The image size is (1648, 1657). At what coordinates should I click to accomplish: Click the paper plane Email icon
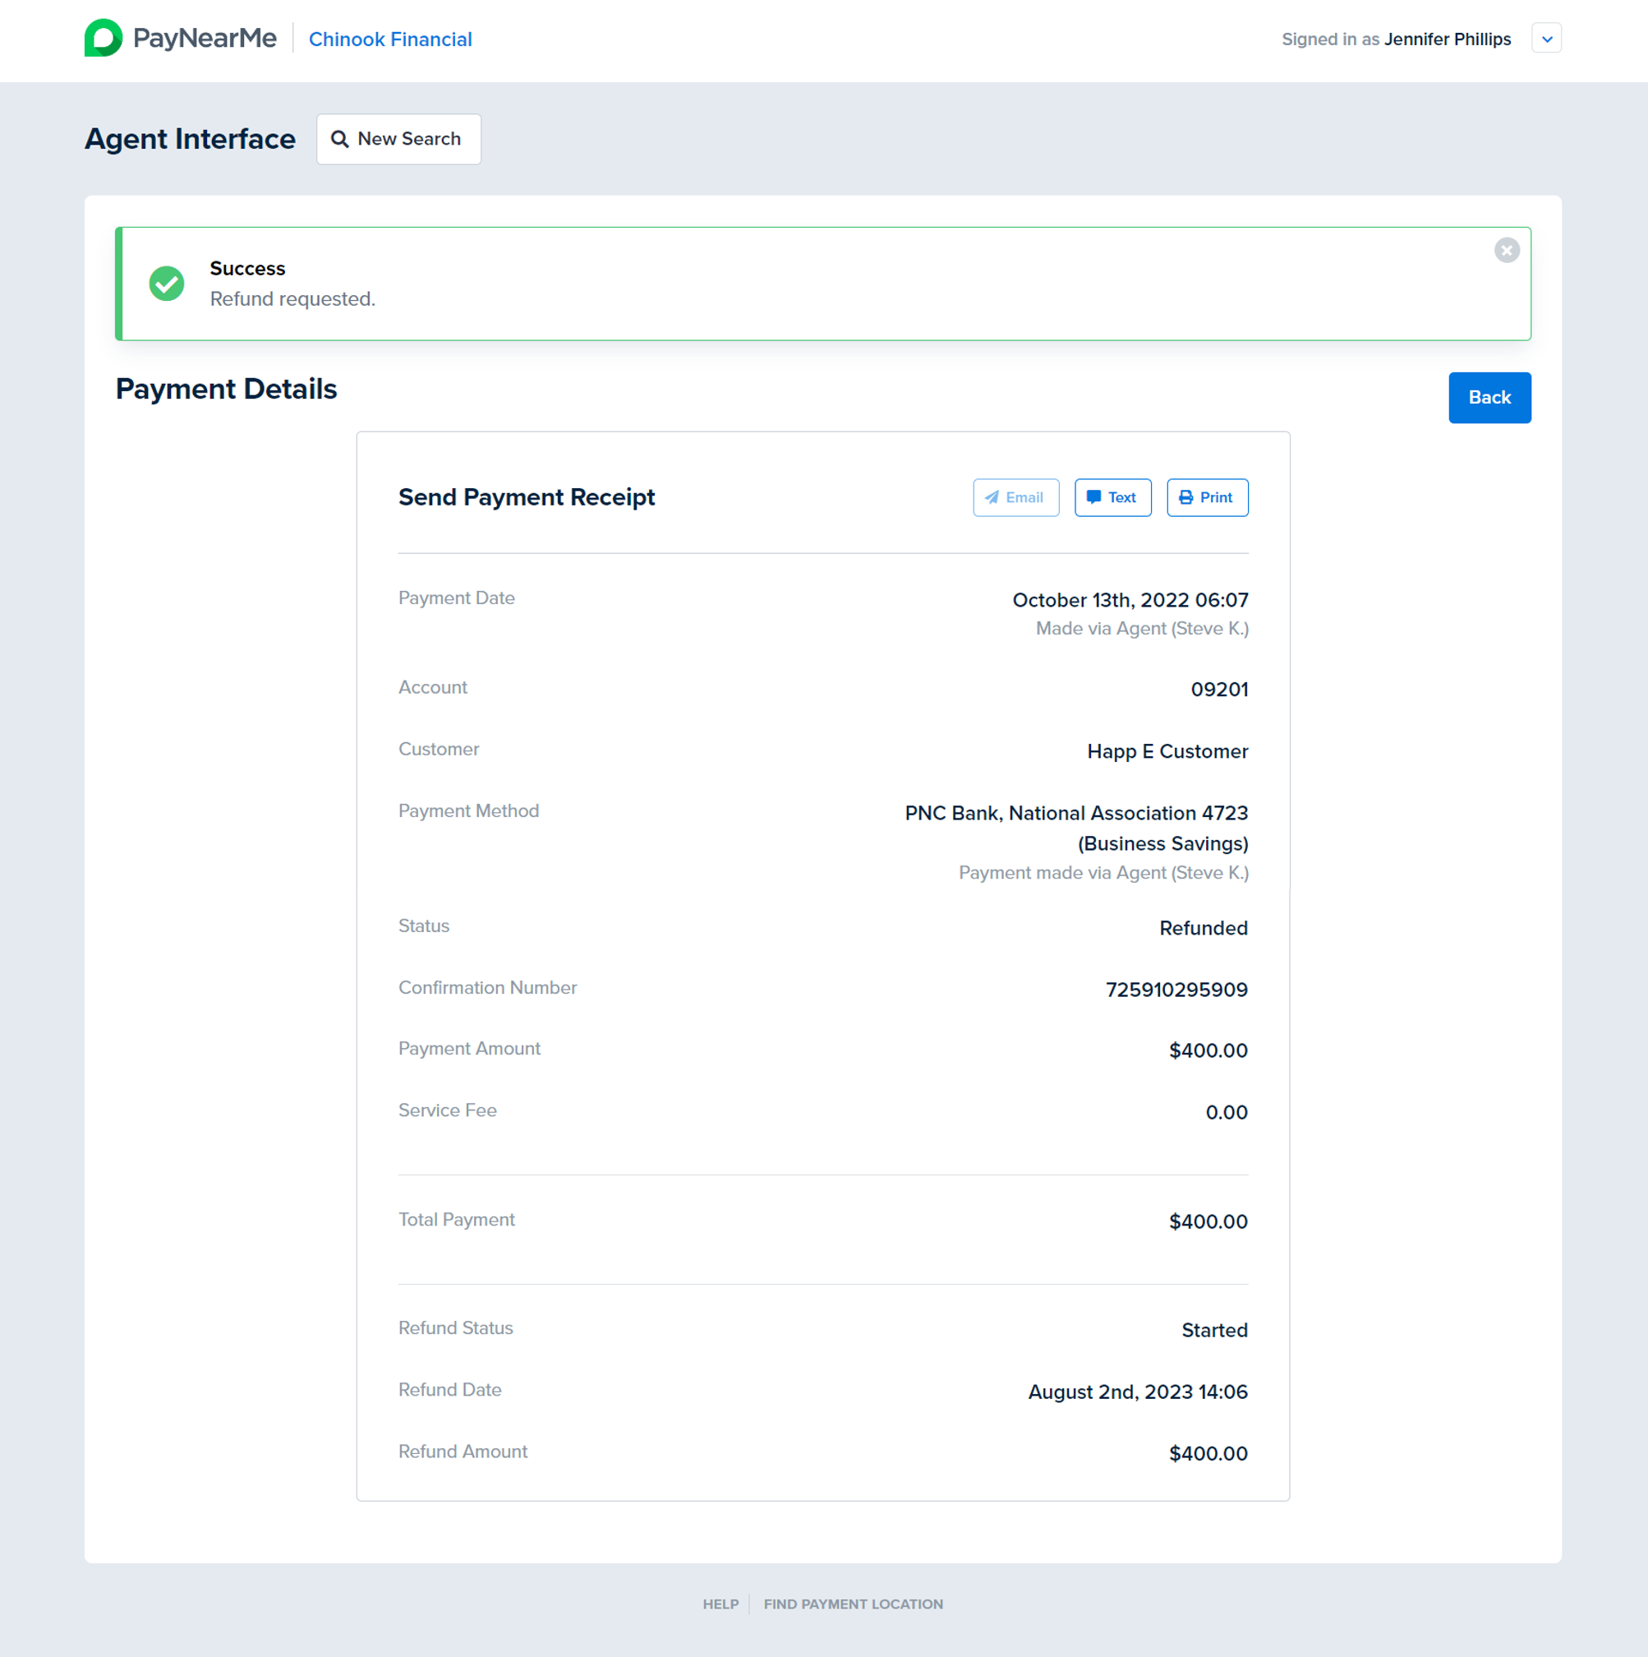992,497
